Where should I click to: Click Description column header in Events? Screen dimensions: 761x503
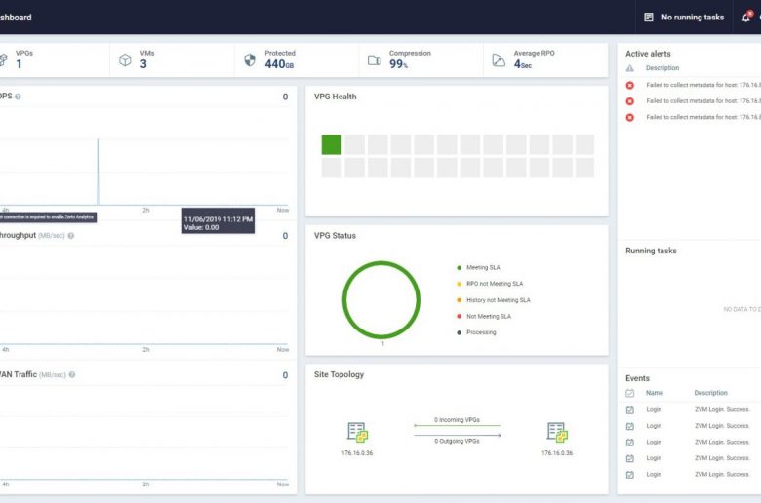tap(710, 393)
